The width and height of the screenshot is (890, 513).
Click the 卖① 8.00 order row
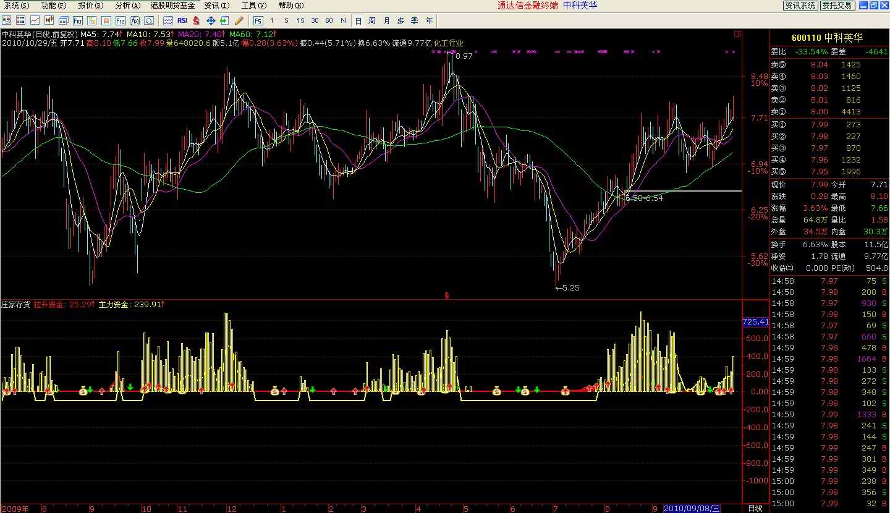point(829,112)
